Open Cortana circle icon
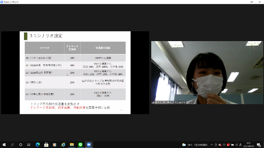The width and height of the screenshot is (264, 148). pos(20,144)
